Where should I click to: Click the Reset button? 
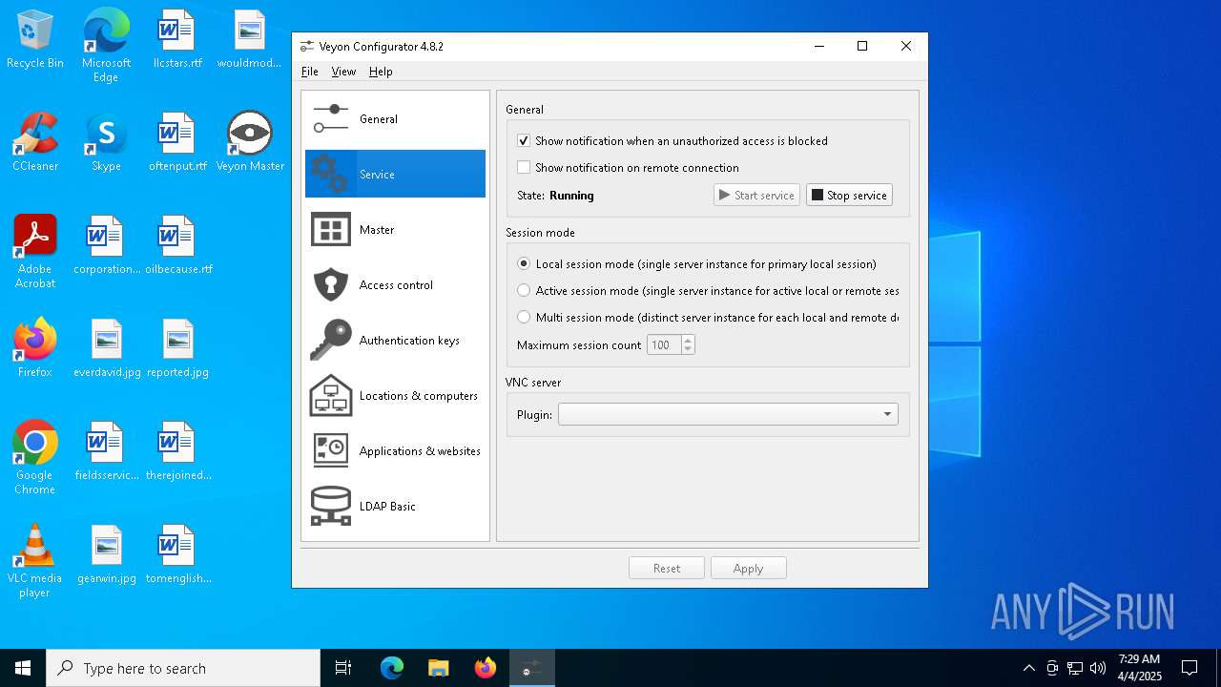point(667,568)
